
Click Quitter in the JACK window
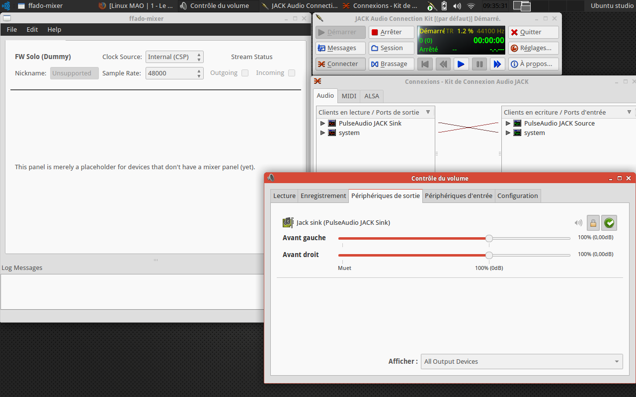tap(533, 32)
